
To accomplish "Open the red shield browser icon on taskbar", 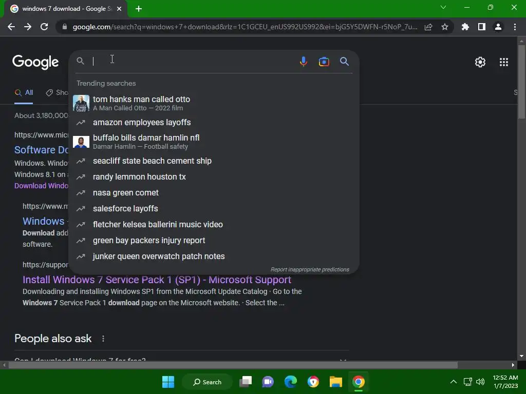I will pos(313,382).
